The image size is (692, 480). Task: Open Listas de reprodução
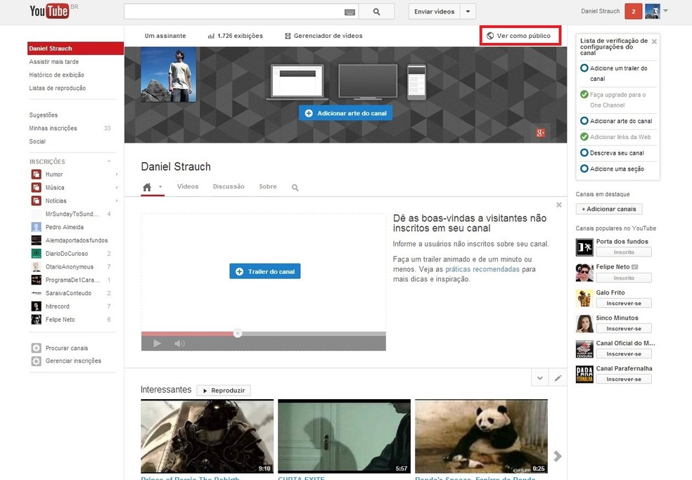point(58,89)
